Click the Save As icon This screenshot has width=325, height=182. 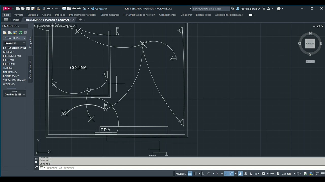33,9
